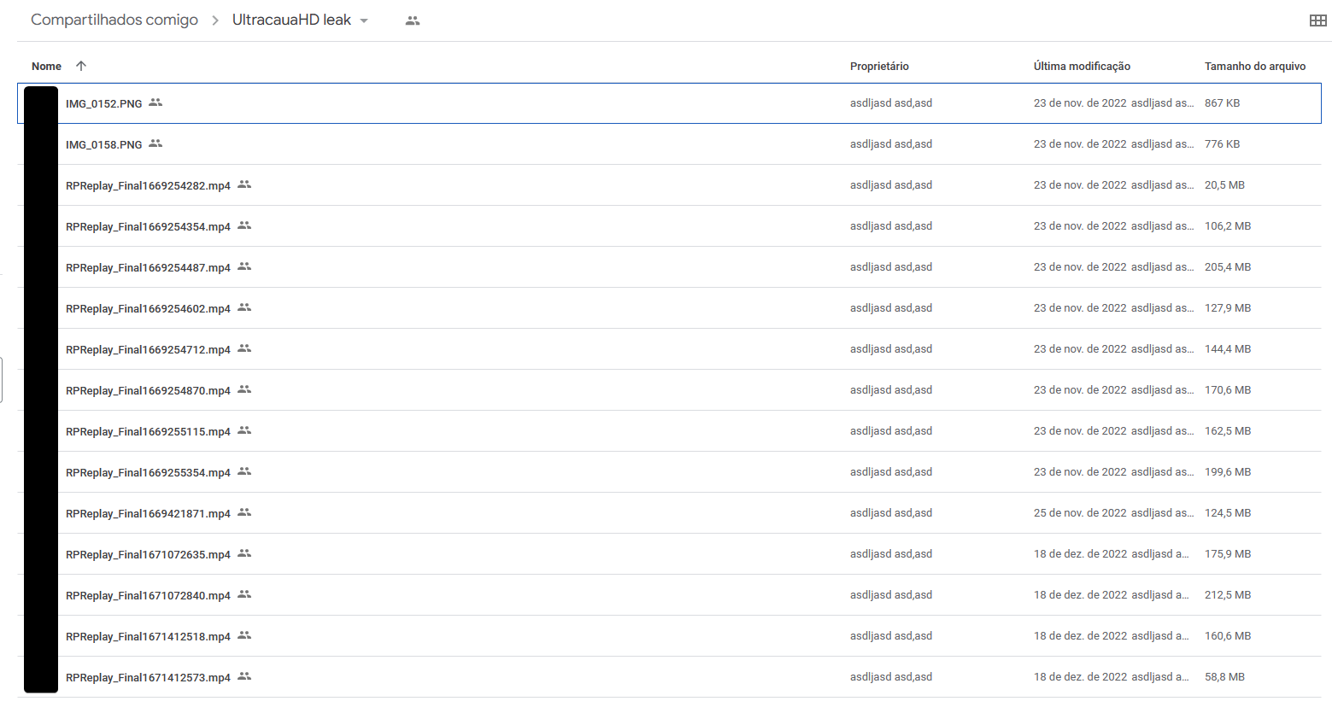Viewport: 1332px width, 713px height.
Task: Click modification date of RPReplay_Final1671072635.mp4
Action: tap(1081, 554)
